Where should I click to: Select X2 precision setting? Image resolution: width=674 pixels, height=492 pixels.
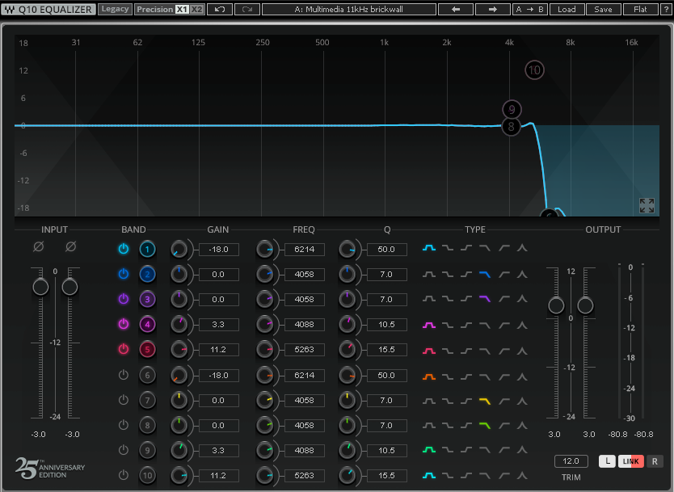point(196,9)
